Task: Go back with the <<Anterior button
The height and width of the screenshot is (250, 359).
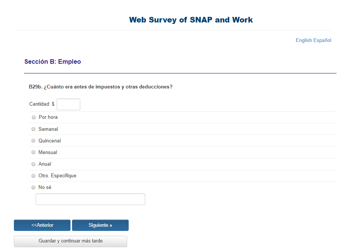Action: 42,225
